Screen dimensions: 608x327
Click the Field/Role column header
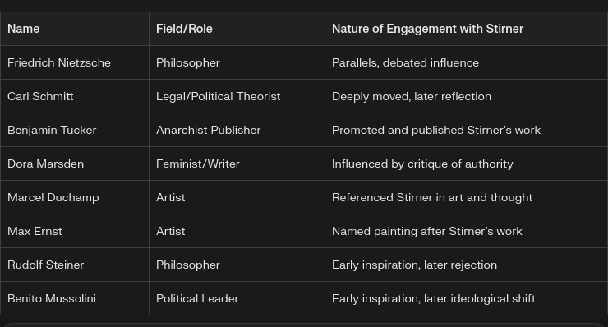click(x=237, y=29)
